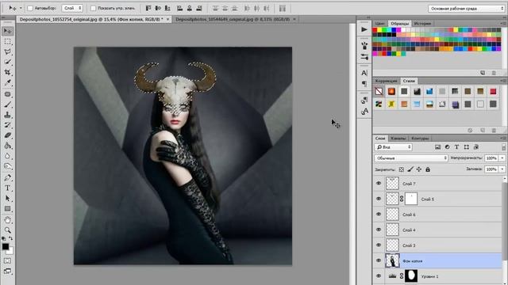Click delete swatch trash button
Screen dimensions: 508x285
[494, 73]
